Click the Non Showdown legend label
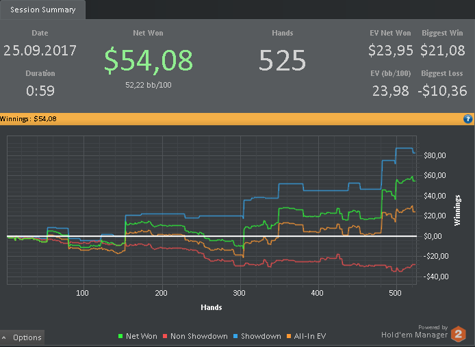The width and height of the screenshot is (475, 347). (x=199, y=336)
